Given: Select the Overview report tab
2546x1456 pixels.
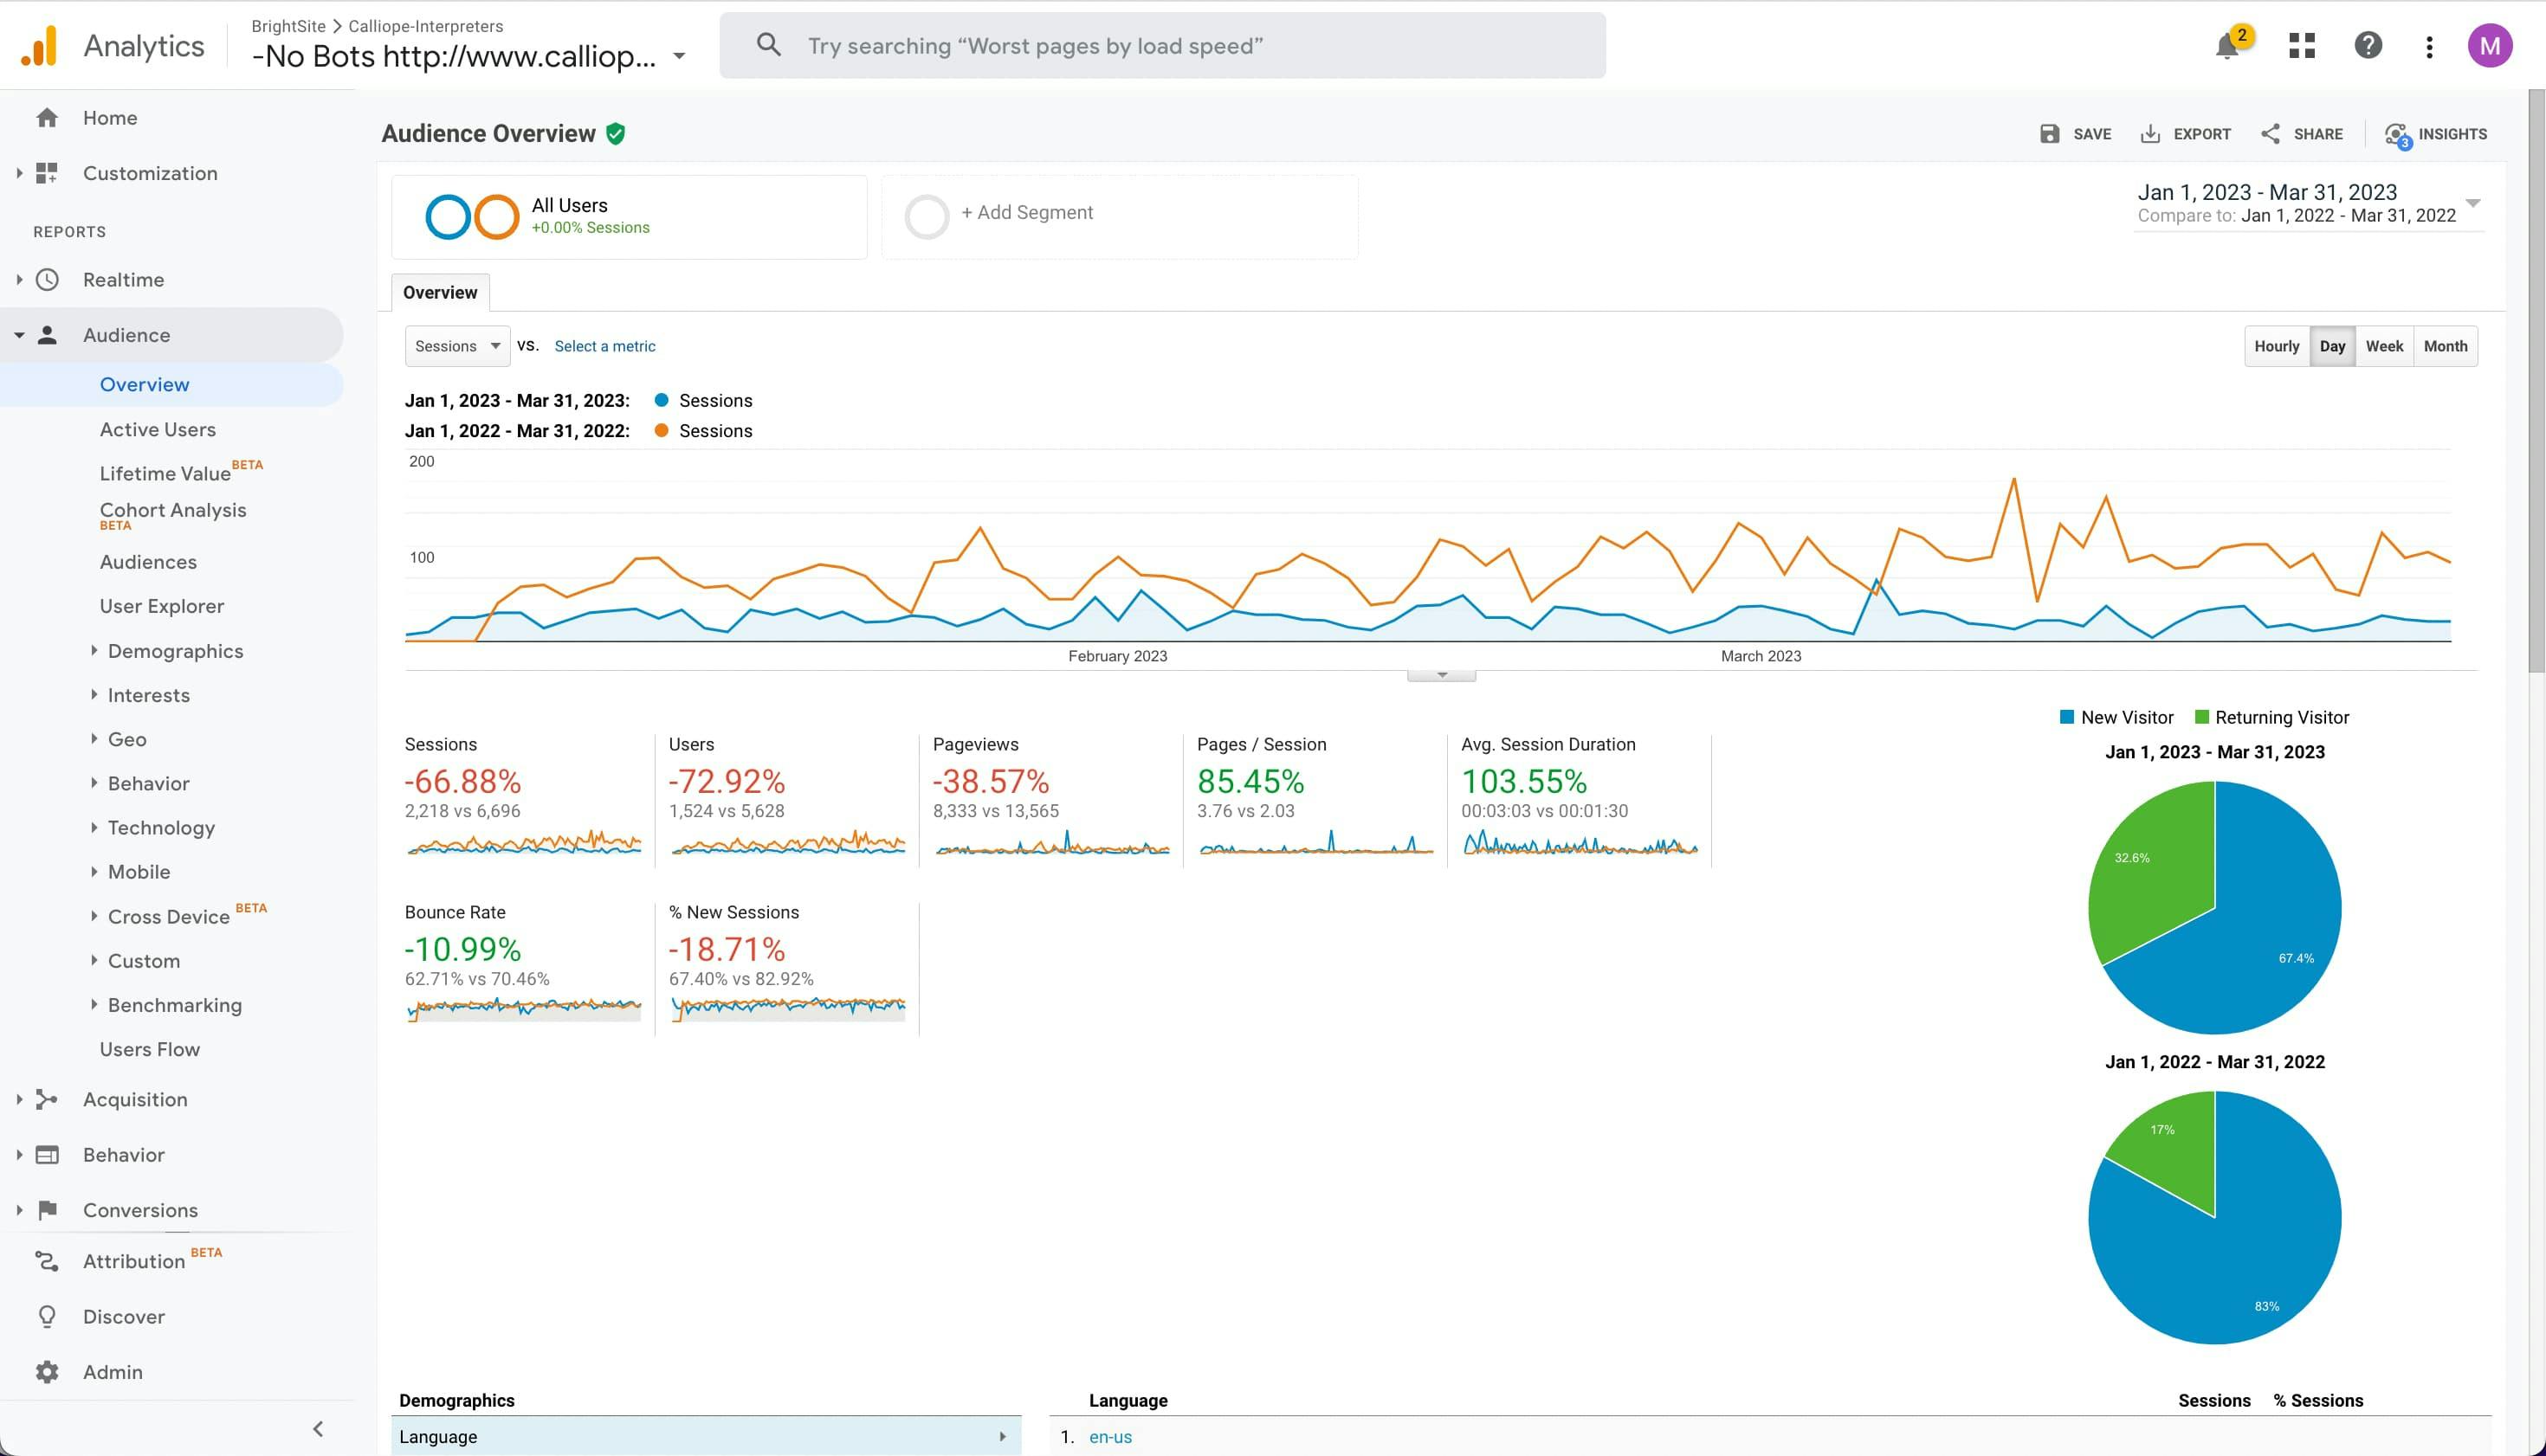Looking at the screenshot, I should (x=440, y=293).
